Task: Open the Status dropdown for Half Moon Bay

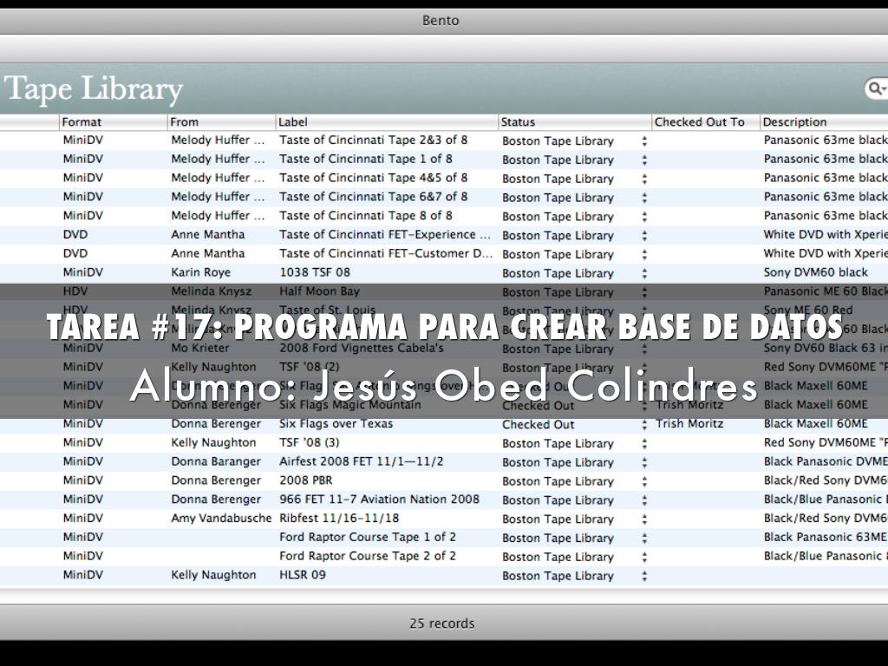Action: [643, 291]
